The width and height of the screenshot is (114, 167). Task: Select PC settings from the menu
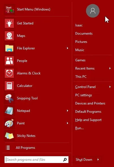pyautogui.click(x=83, y=95)
